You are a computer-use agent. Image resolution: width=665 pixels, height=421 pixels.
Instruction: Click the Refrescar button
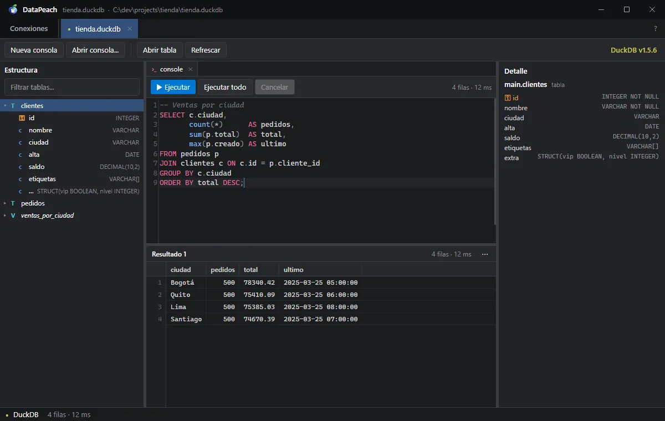pyautogui.click(x=206, y=50)
